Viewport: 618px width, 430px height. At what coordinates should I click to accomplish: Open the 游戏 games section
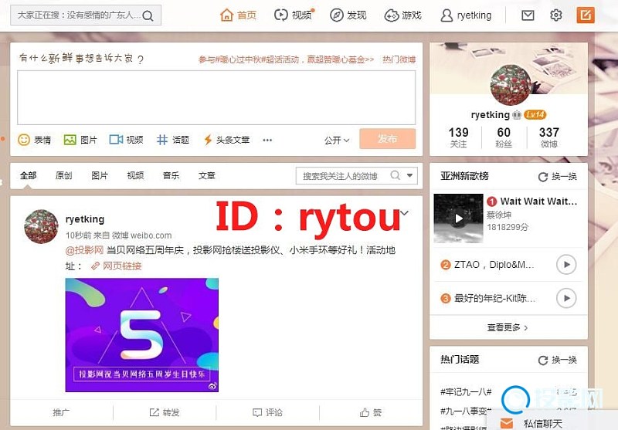[x=402, y=15]
